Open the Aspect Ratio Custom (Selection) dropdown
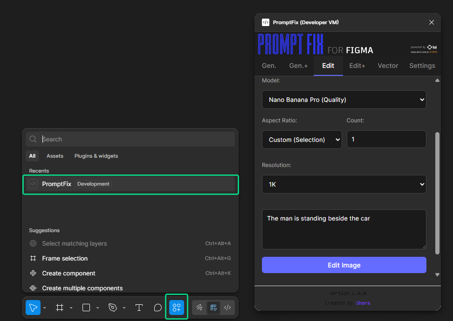 pyautogui.click(x=302, y=140)
